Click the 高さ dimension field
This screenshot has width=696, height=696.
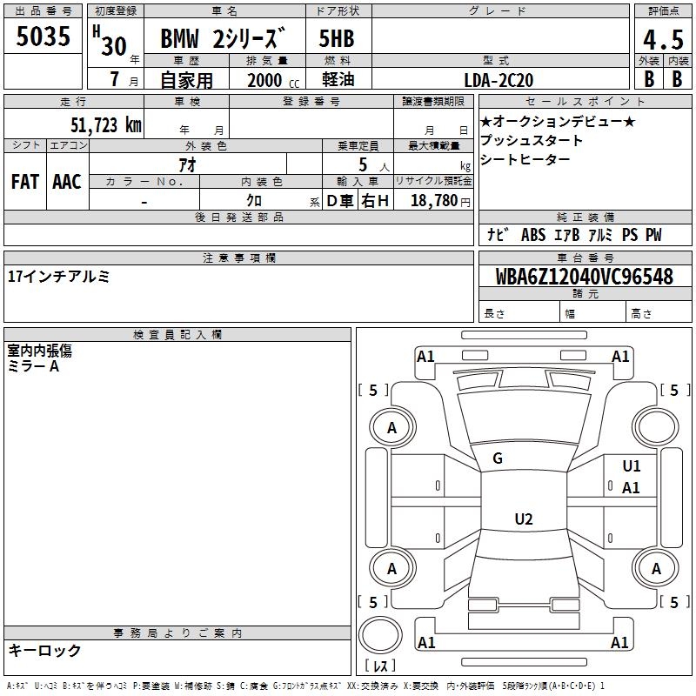coord(659,311)
